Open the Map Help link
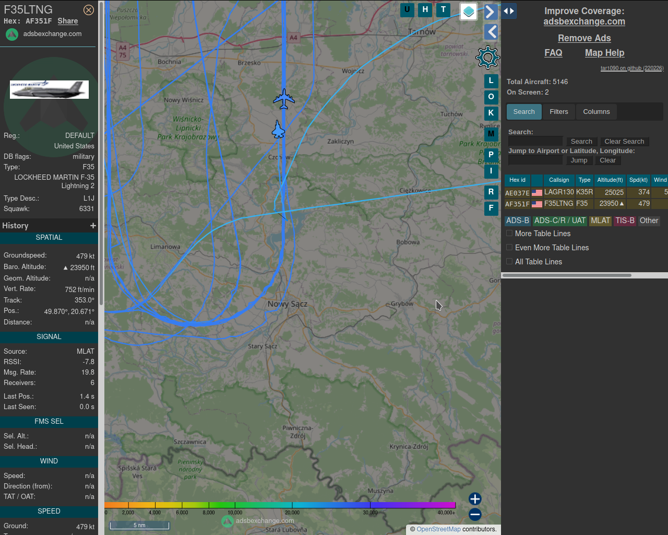Image resolution: width=668 pixels, height=535 pixels. (604, 53)
